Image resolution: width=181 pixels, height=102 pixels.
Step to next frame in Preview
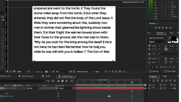coord(167,28)
